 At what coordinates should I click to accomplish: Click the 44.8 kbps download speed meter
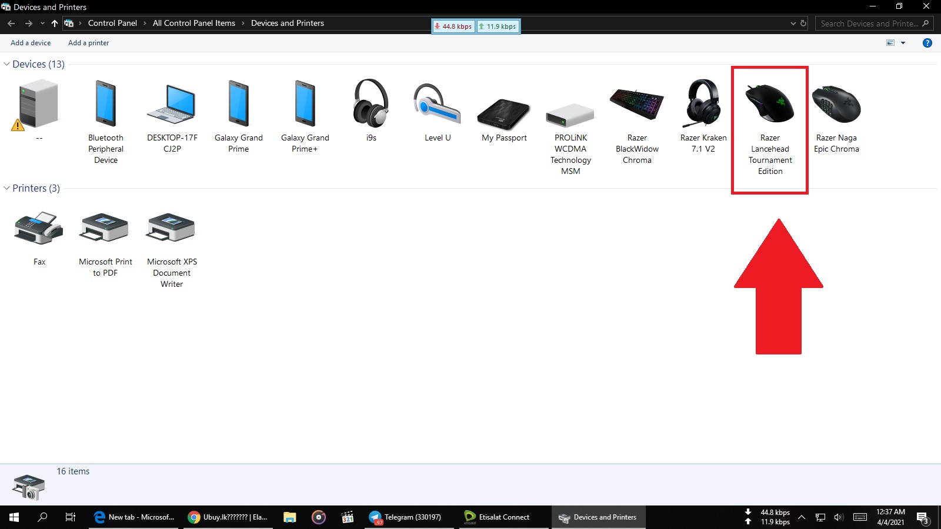453,26
